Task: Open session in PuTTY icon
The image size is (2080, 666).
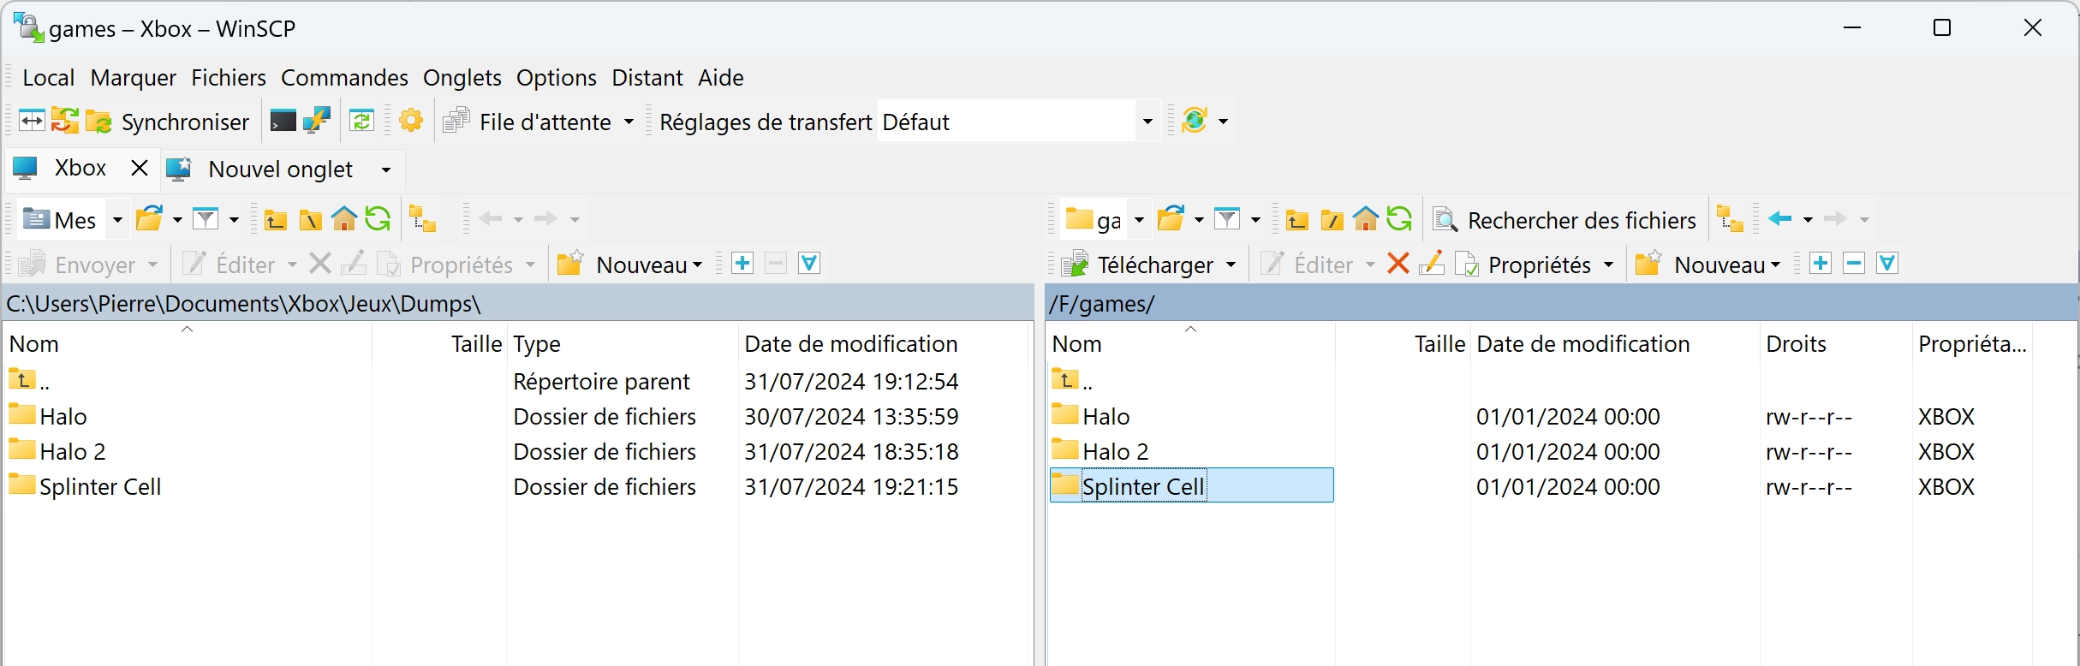Action: coord(317,122)
